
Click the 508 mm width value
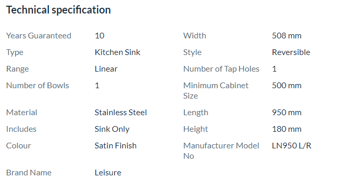click(287, 36)
